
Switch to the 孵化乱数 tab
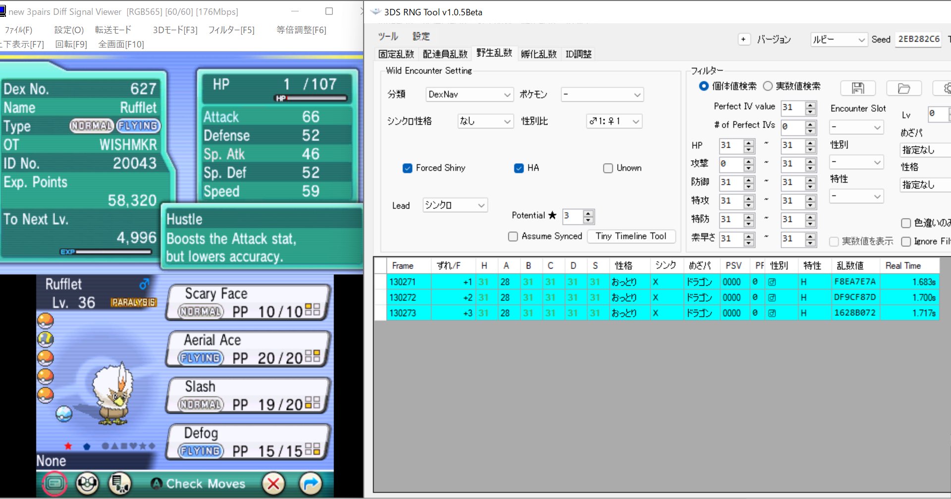coord(538,54)
